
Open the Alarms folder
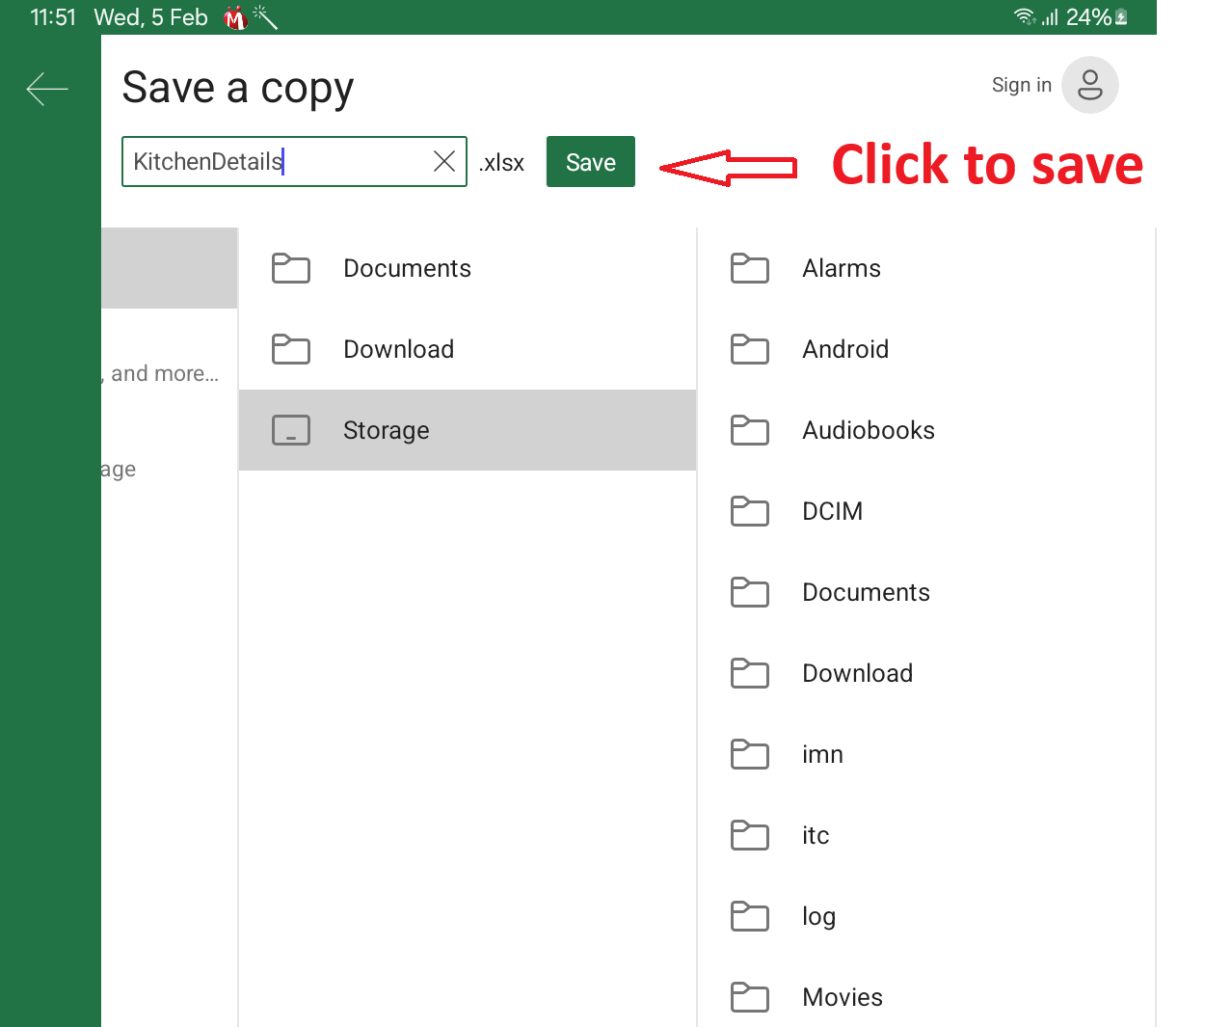[x=925, y=268]
